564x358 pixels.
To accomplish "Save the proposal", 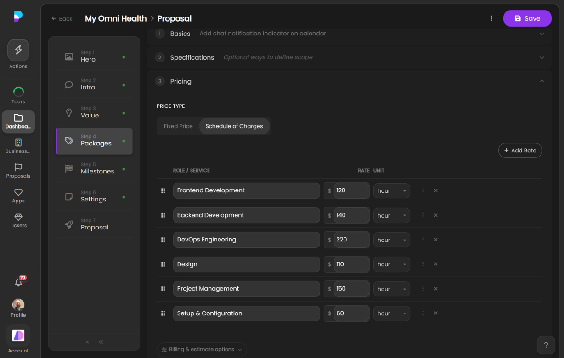I will pos(527,18).
